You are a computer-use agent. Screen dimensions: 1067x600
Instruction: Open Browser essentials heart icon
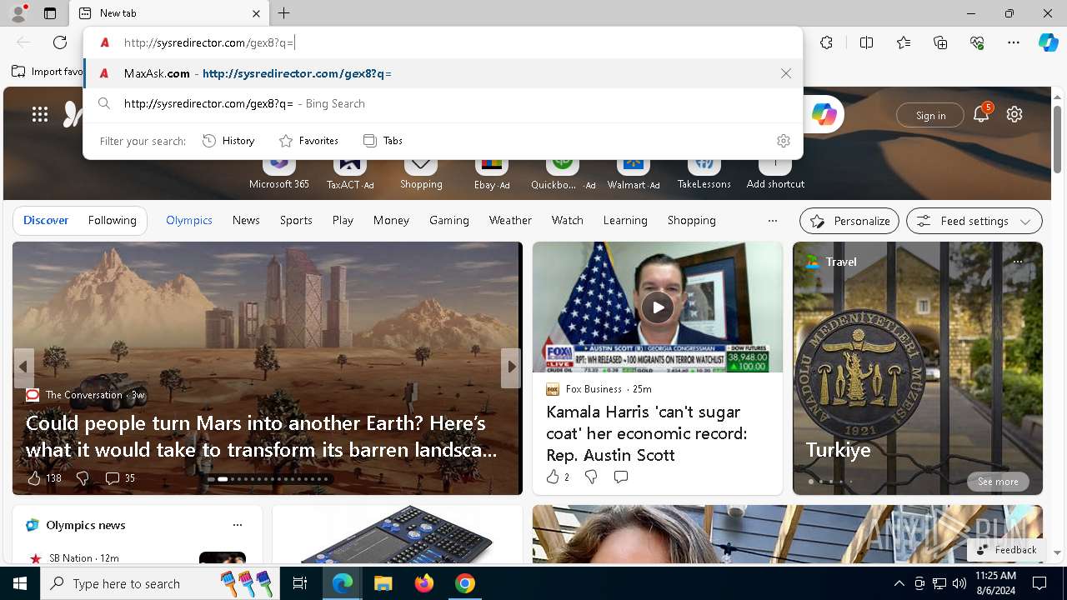click(x=977, y=42)
